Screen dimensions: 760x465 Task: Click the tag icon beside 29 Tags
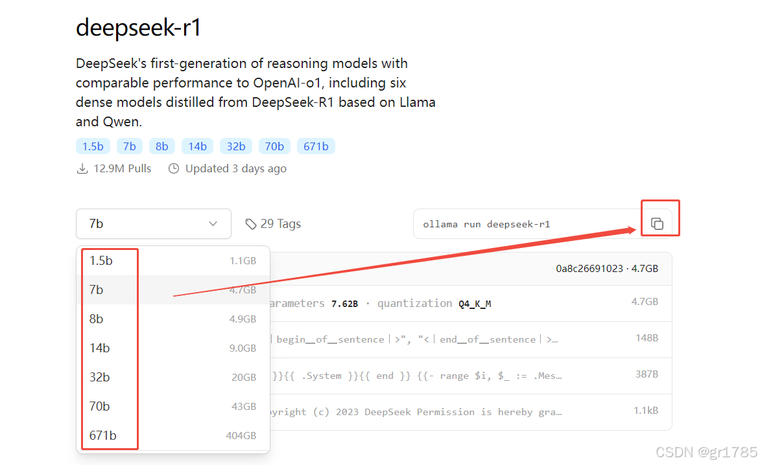[x=250, y=224]
